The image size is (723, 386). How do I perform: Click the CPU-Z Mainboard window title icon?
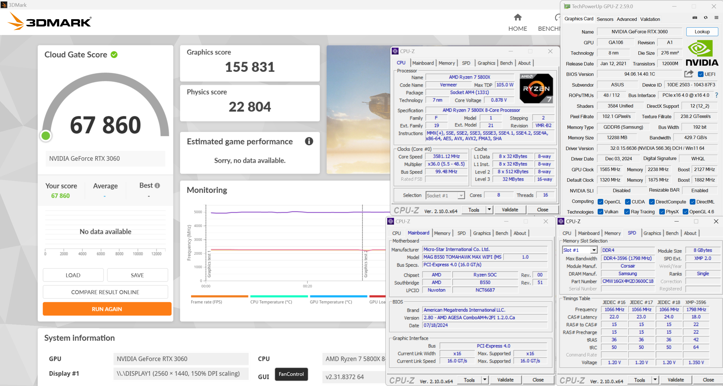(391, 221)
